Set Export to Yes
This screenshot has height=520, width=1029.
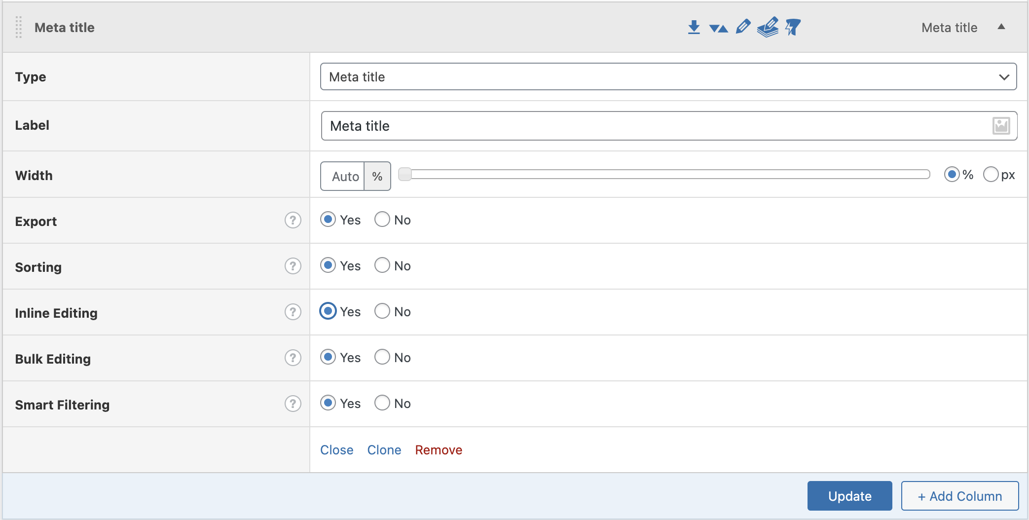click(328, 220)
